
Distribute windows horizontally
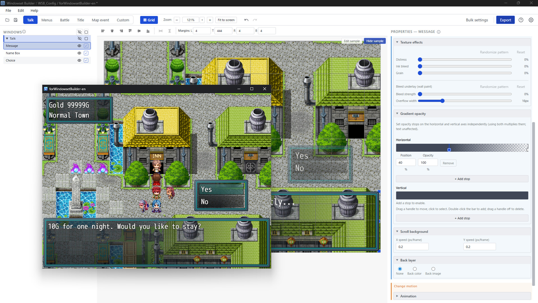(161, 31)
